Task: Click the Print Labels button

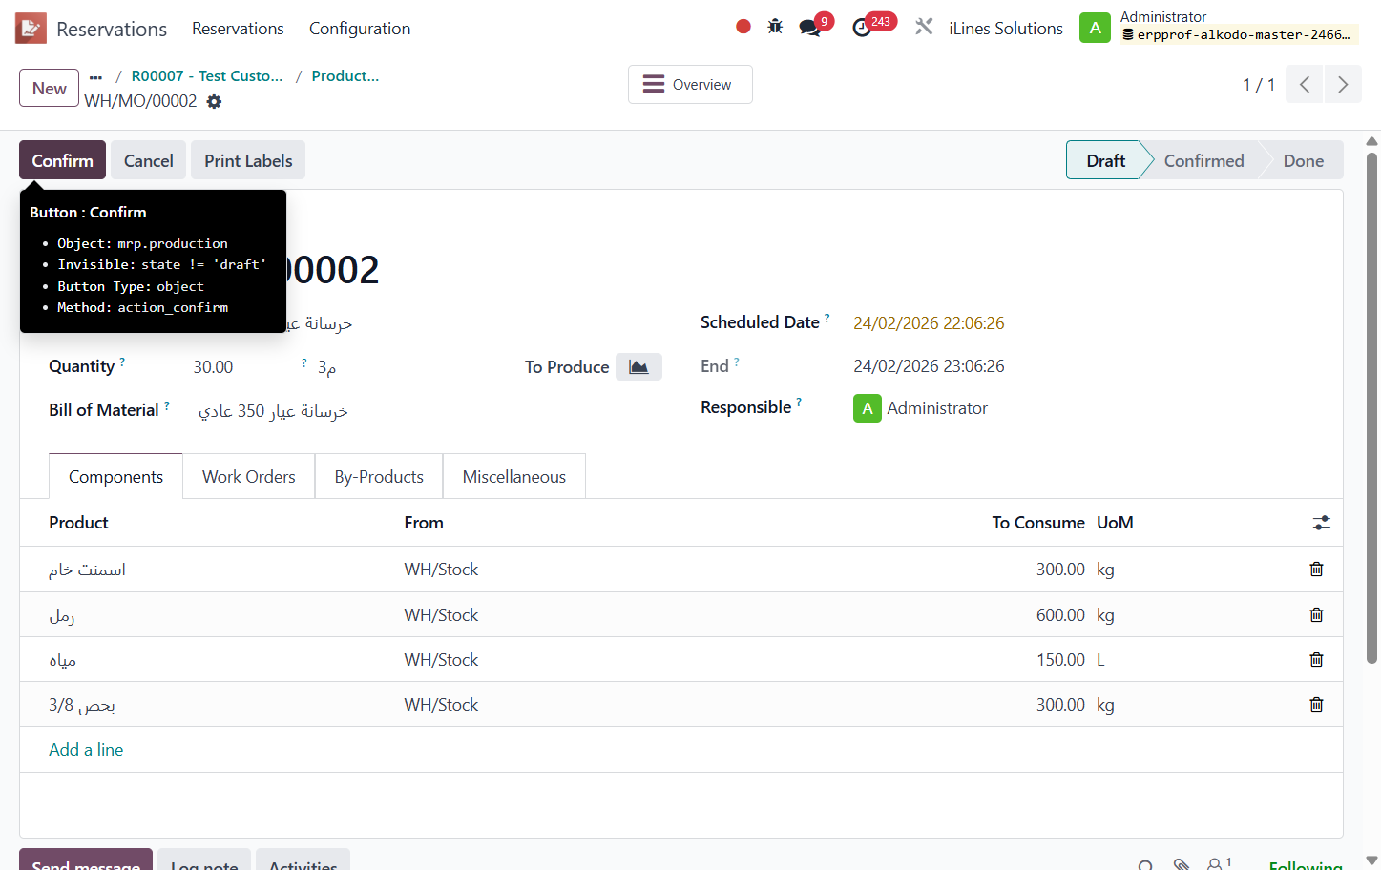Action: click(248, 160)
